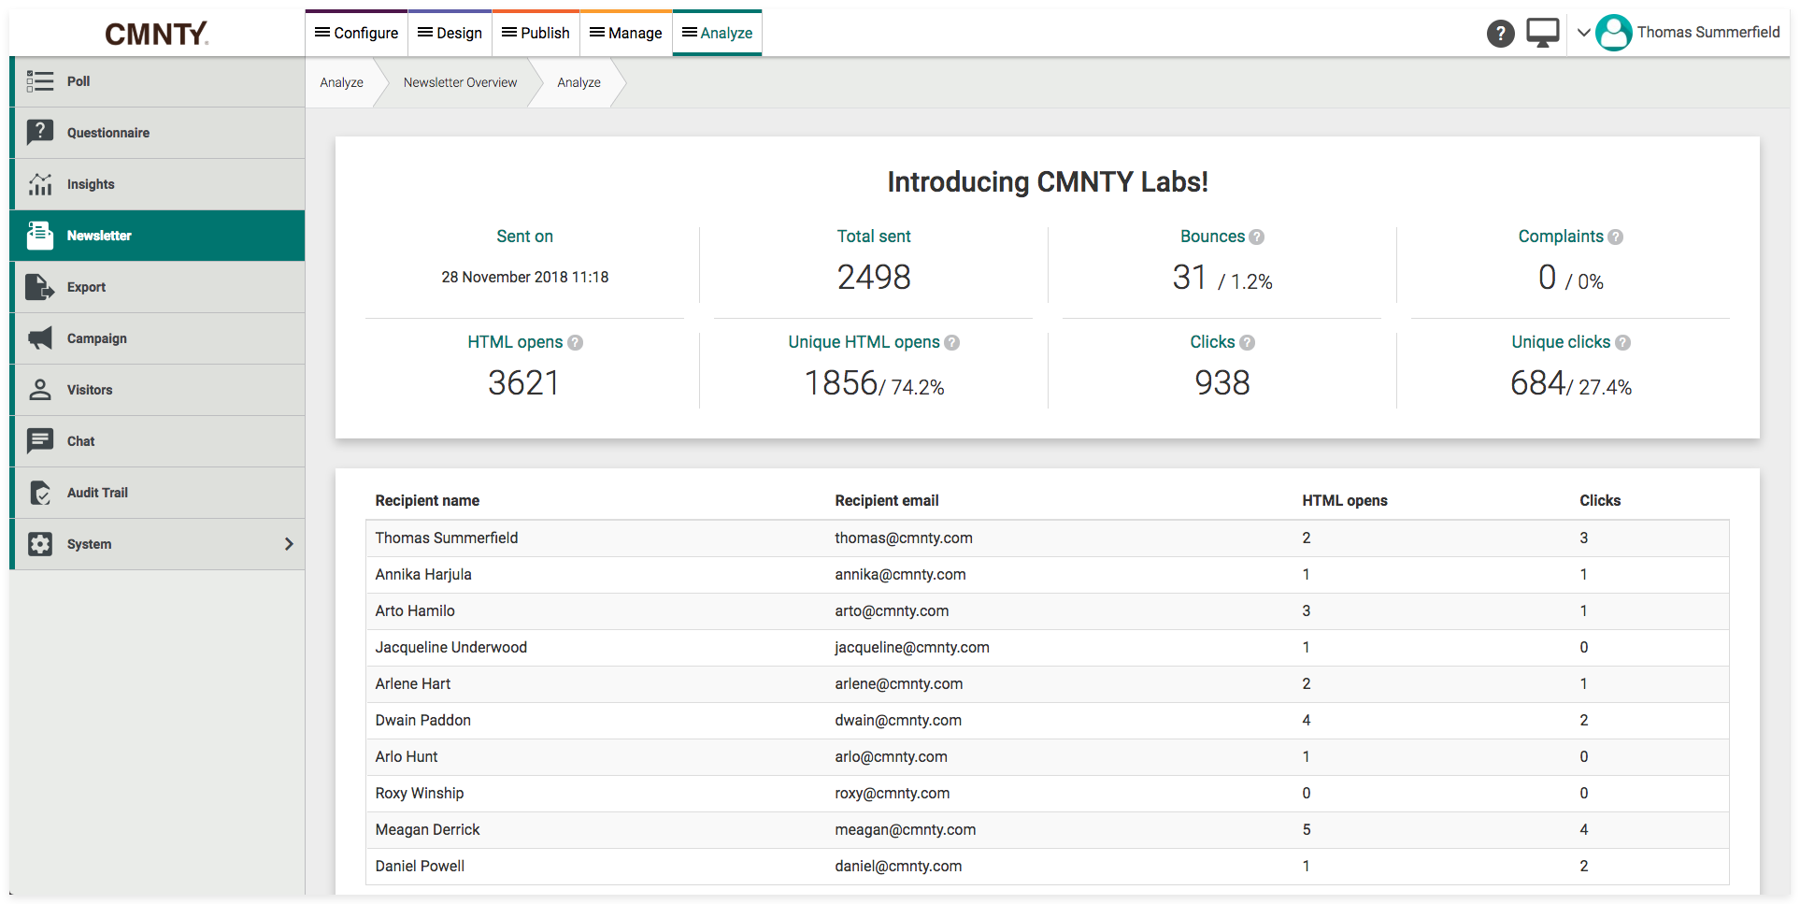This screenshot has height=904, width=1800.
Task: Go to first Analyze breadcrumb
Action: point(342,82)
